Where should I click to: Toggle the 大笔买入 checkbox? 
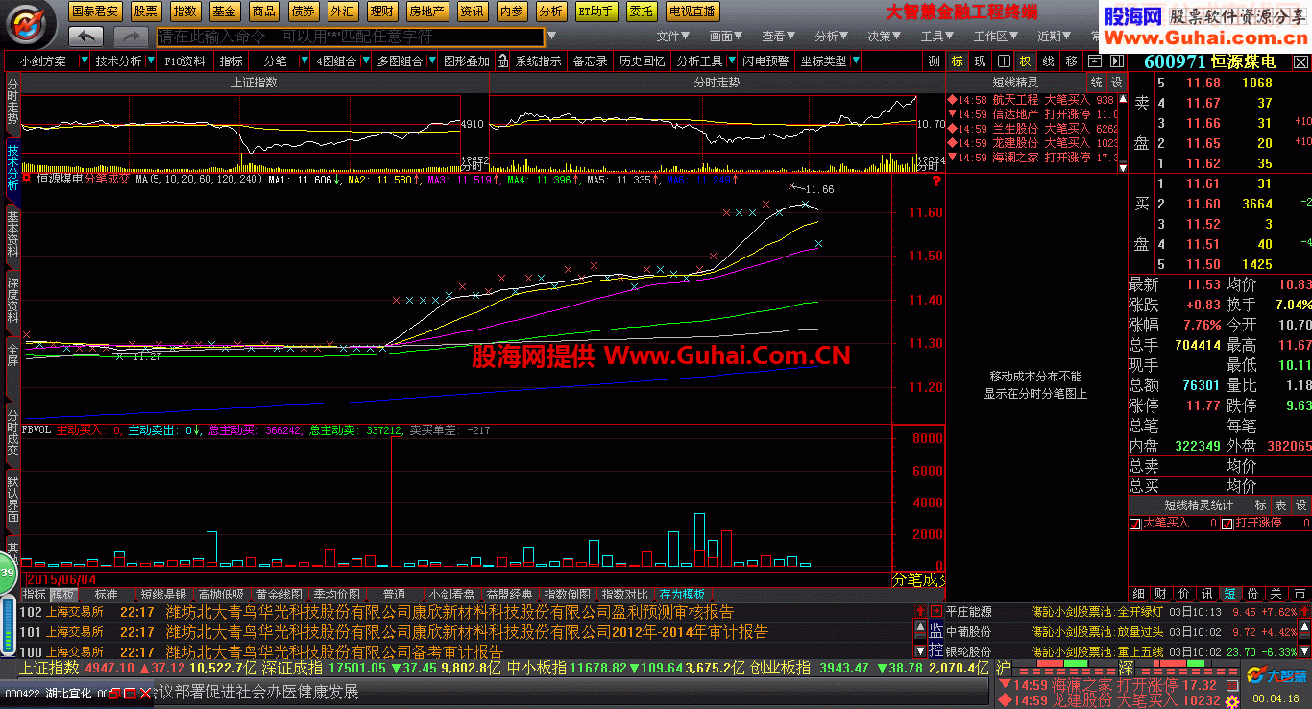point(1135,524)
